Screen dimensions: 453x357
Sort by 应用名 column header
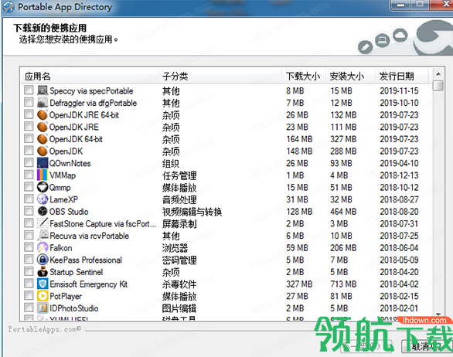pyautogui.click(x=90, y=76)
